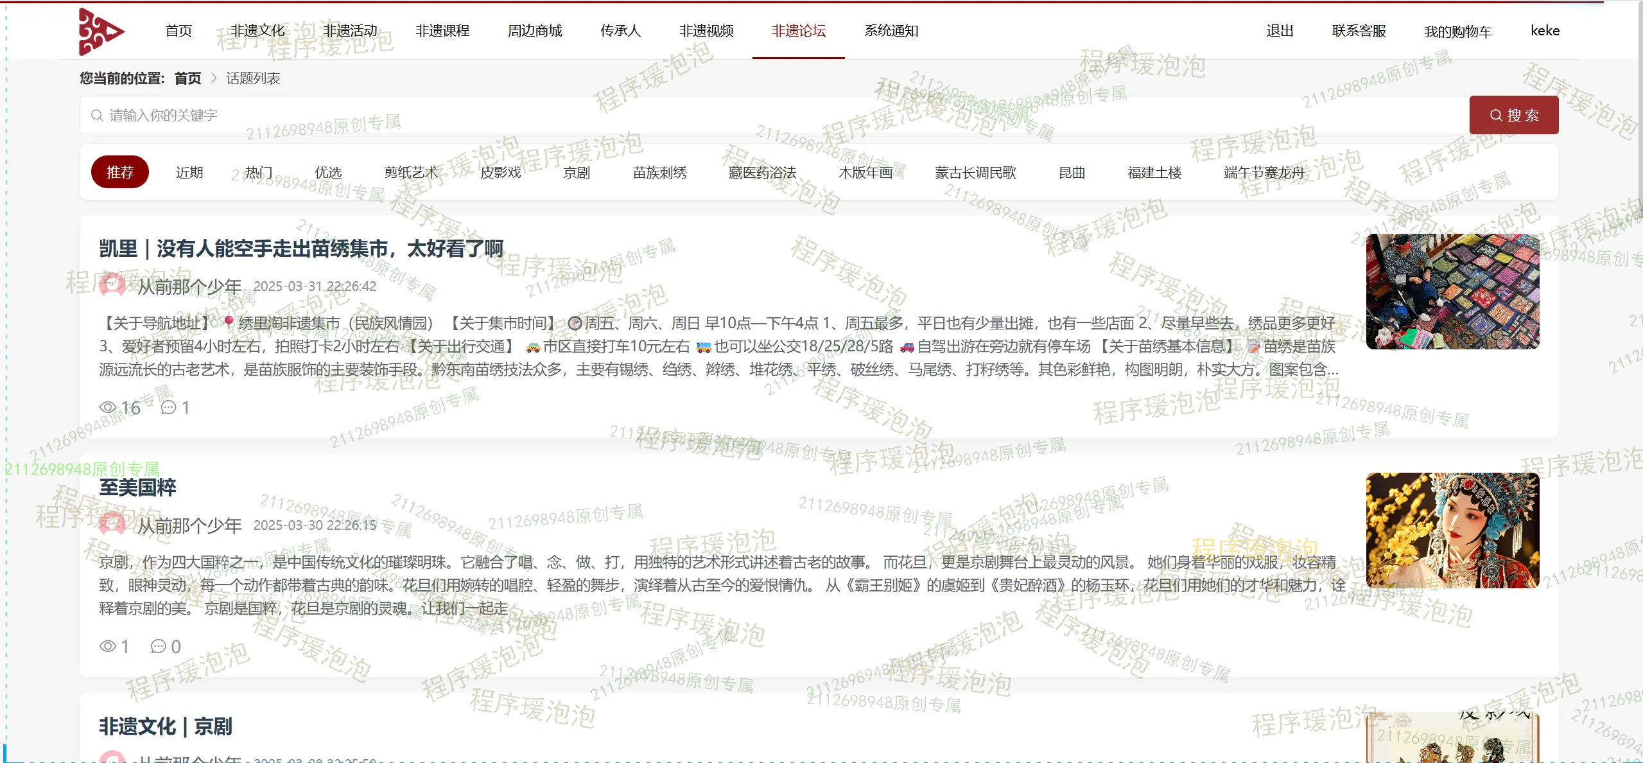This screenshot has width=1643, height=763.
Task: Switch to the 热门 filter tab
Action: 258,172
